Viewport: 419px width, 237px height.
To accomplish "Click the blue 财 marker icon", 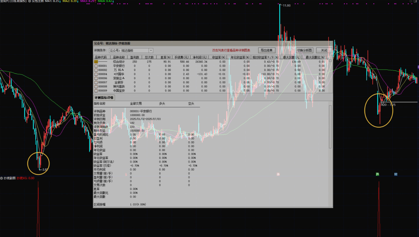I will coord(396,174).
